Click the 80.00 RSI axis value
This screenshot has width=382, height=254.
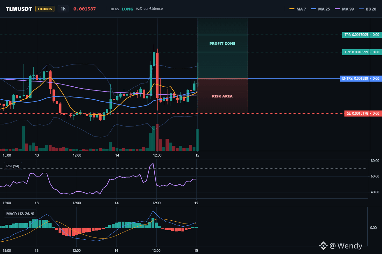[374, 160]
